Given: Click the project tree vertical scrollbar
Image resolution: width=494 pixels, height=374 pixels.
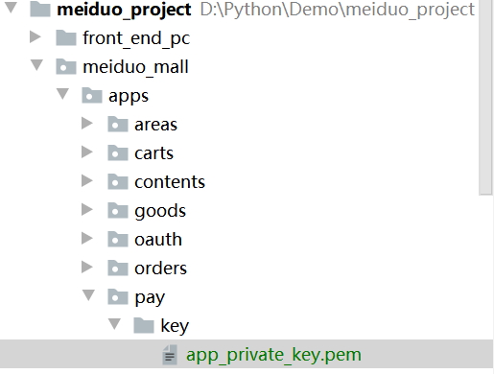Looking at the screenshot, I should coord(485,96).
